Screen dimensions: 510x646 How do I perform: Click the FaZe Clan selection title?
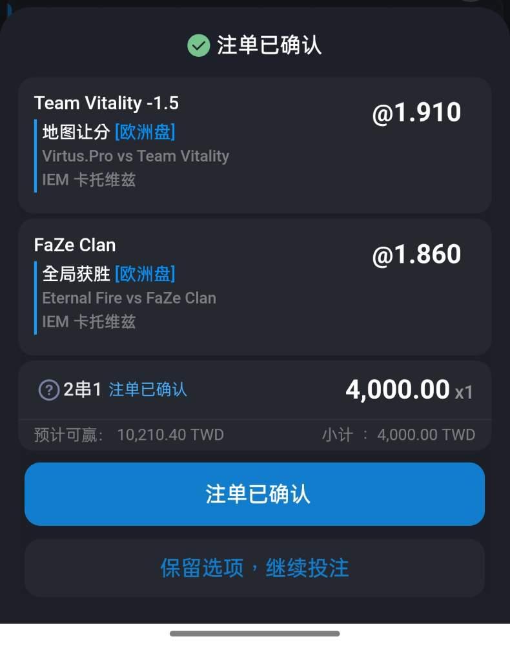tap(75, 245)
